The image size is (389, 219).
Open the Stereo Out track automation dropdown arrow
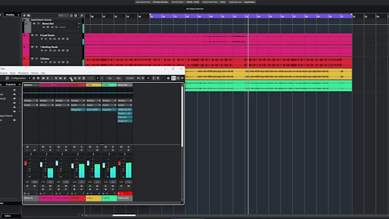click(78, 27)
